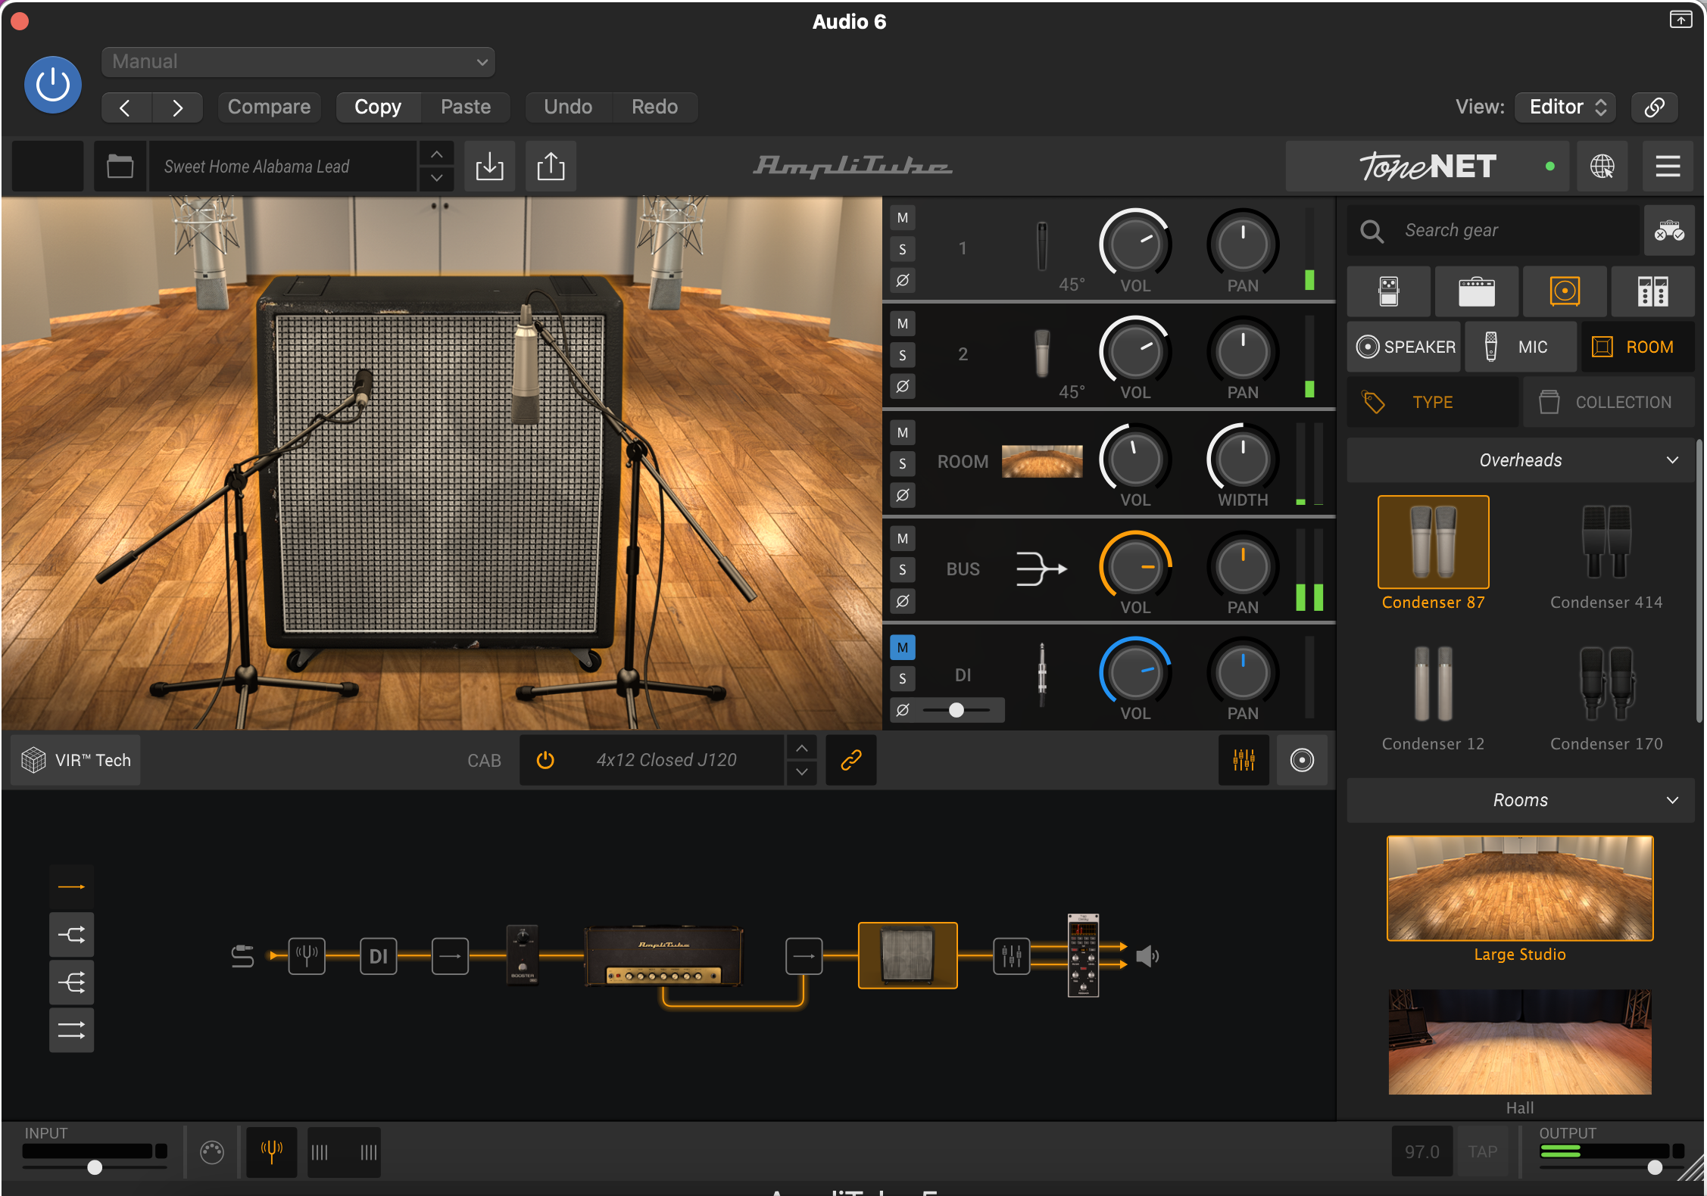The height and width of the screenshot is (1196, 1707).
Task: Open the hamburger main menu icon
Action: click(x=1667, y=166)
